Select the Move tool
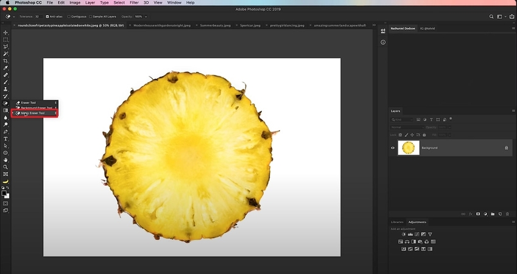The height and width of the screenshot is (274, 517). (x=6, y=33)
